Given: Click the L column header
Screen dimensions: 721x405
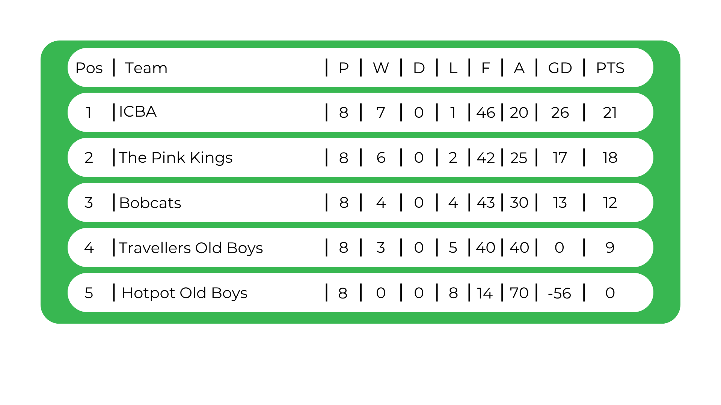Looking at the screenshot, I should [453, 68].
